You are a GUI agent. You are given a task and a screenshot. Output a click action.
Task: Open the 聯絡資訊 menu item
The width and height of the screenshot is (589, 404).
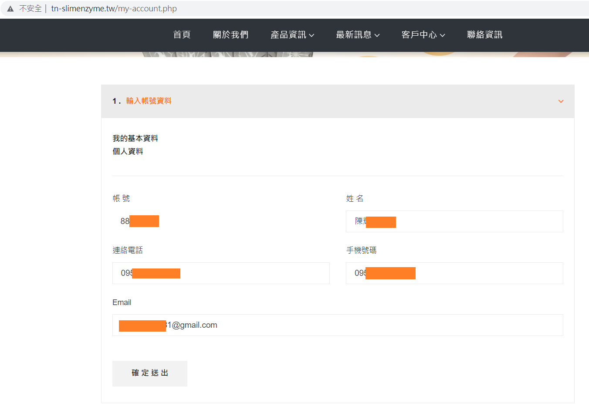484,35
